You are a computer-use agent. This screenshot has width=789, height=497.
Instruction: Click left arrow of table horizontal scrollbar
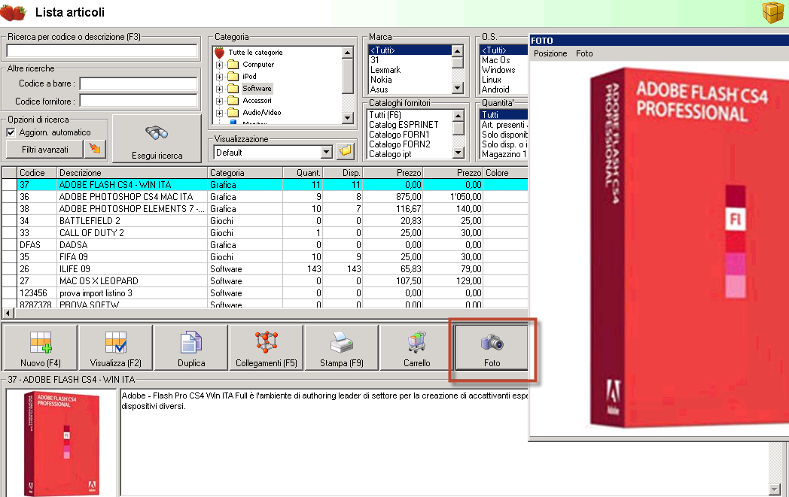click(x=8, y=313)
